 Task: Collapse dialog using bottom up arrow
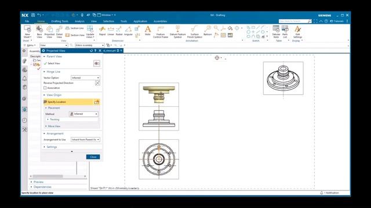point(72,151)
